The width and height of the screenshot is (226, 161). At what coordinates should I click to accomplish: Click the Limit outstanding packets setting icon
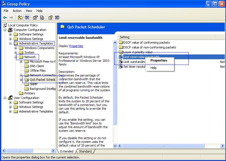point(120,62)
